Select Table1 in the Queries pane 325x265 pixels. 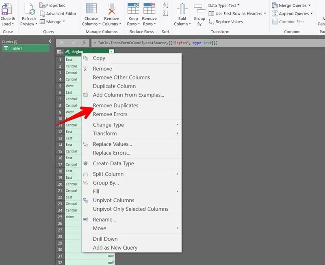point(16,49)
